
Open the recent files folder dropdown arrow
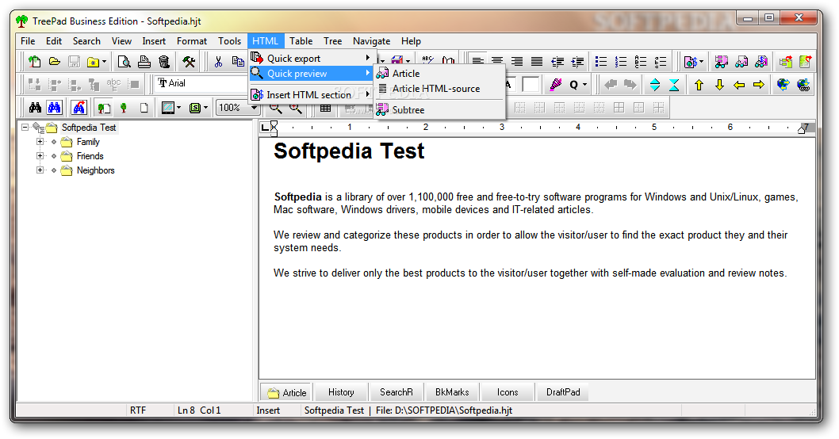(x=104, y=62)
